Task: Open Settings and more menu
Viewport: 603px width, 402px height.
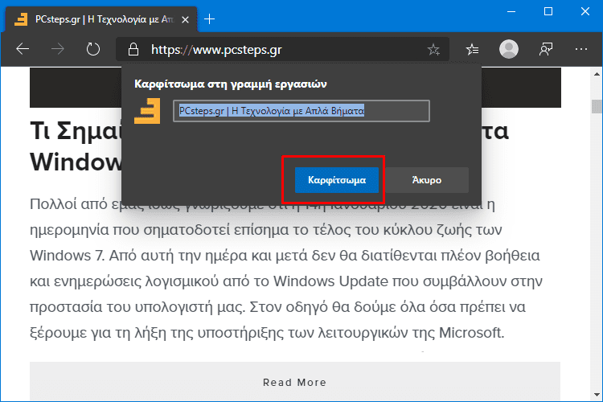Action: pos(581,49)
